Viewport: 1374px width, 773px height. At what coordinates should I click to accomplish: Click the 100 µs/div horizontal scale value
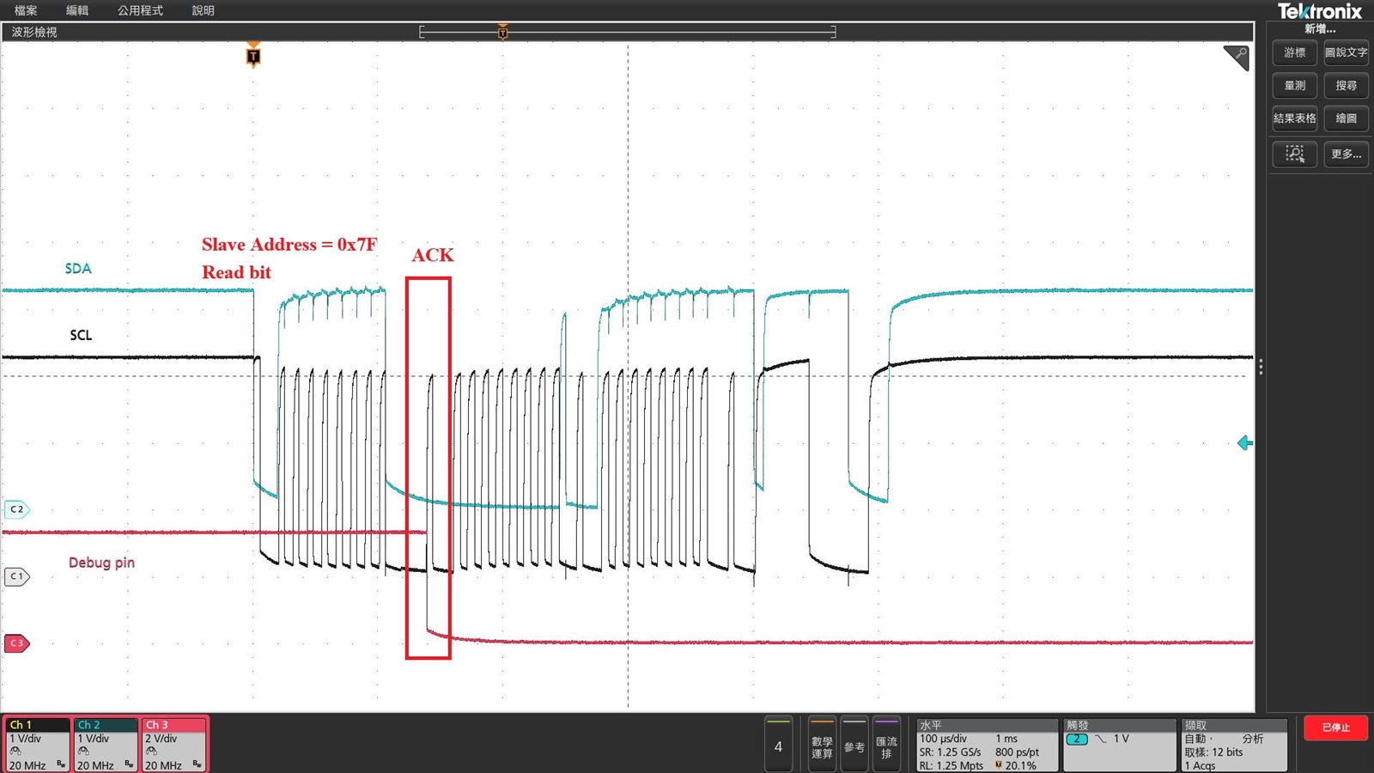point(943,739)
